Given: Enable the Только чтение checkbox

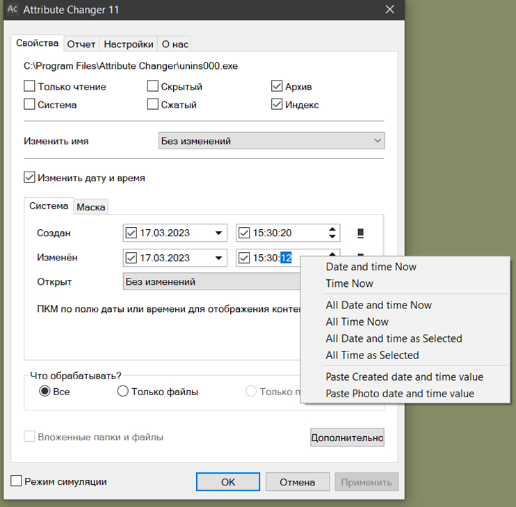Looking at the screenshot, I should (x=30, y=87).
